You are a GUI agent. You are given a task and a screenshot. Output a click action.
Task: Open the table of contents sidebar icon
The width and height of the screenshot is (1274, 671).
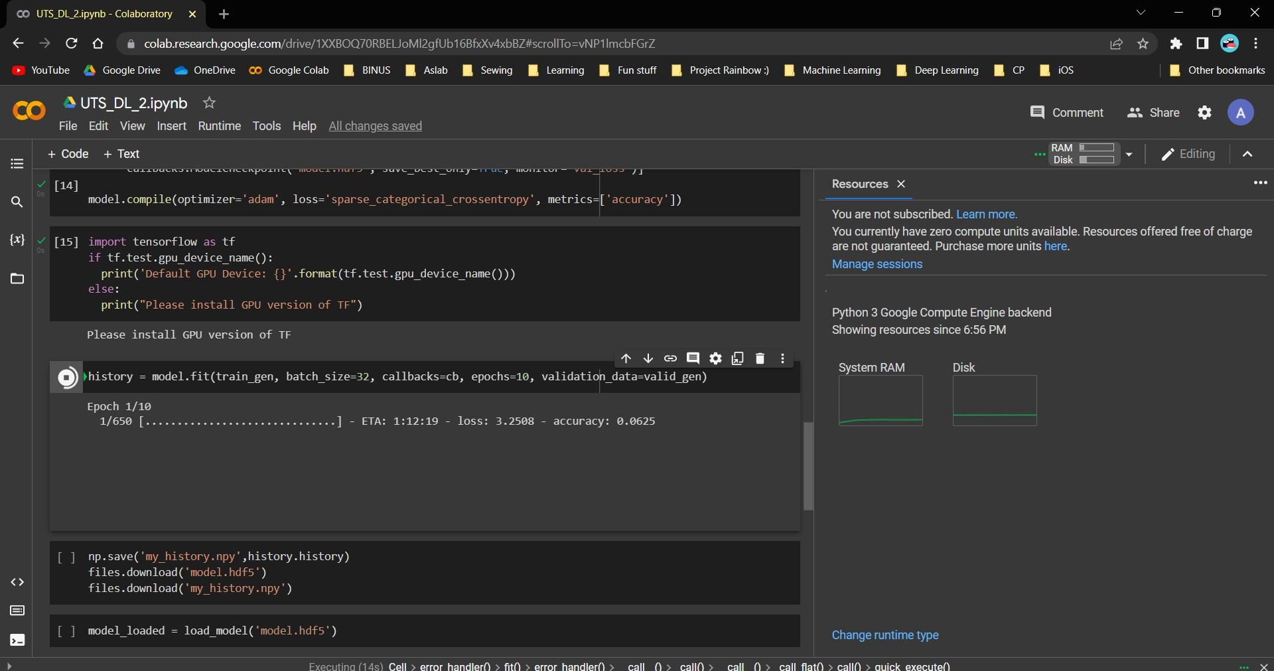[x=17, y=163]
